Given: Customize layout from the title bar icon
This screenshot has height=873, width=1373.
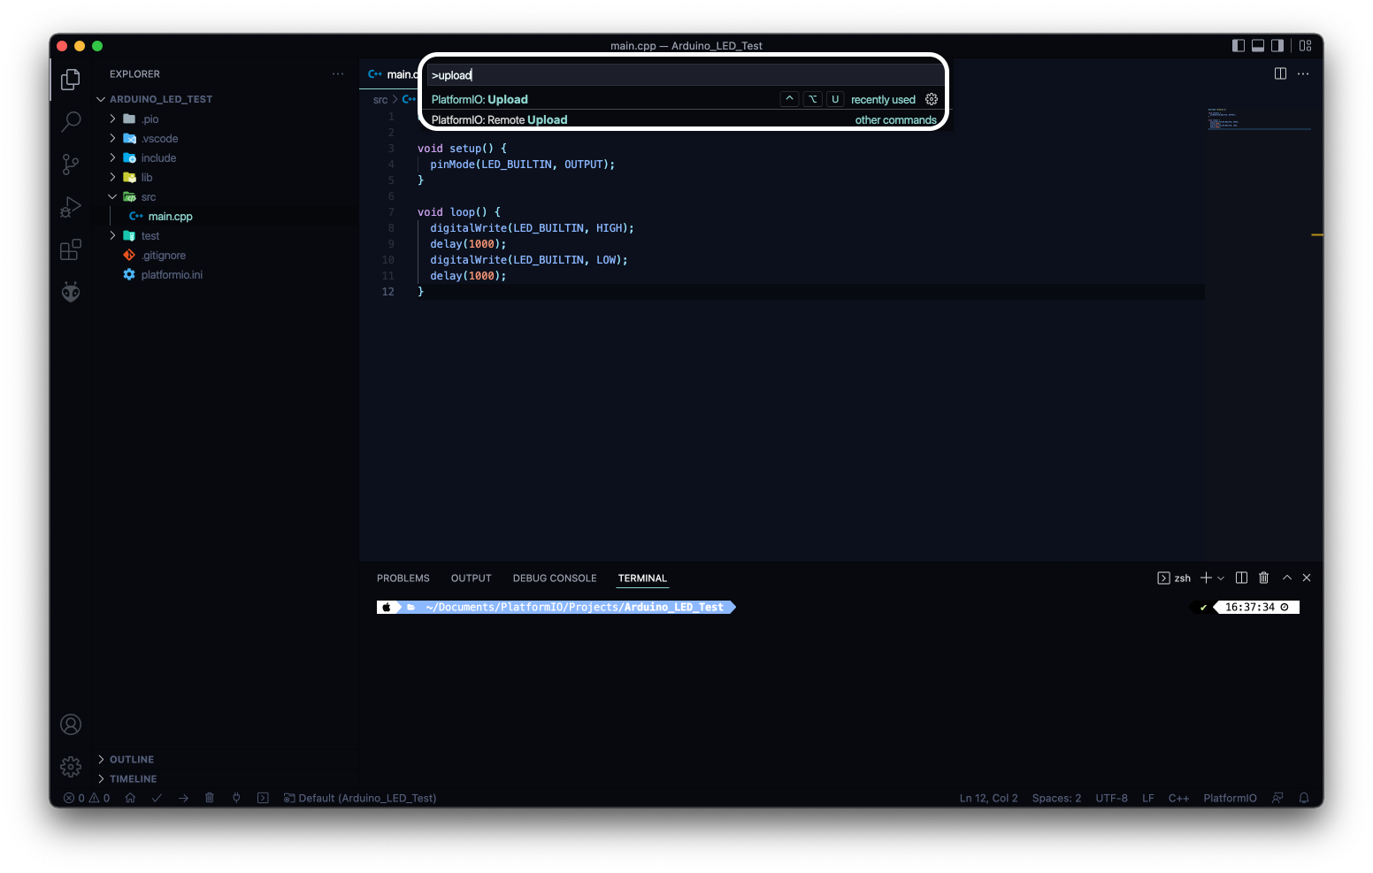Looking at the screenshot, I should (1306, 46).
